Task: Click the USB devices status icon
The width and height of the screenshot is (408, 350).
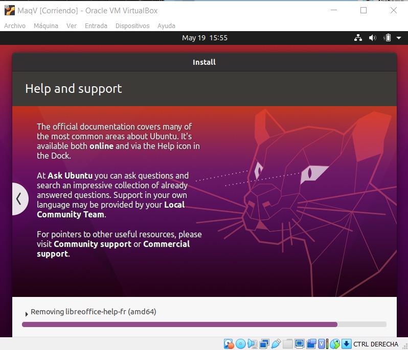Action: tap(276, 344)
